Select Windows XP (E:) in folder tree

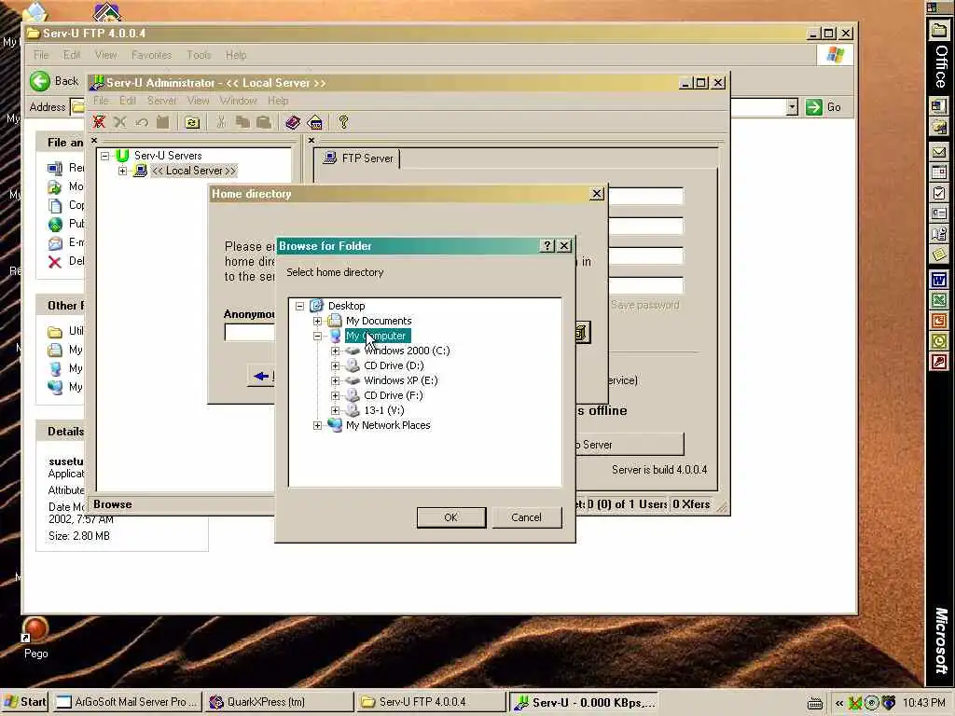click(401, 380)
